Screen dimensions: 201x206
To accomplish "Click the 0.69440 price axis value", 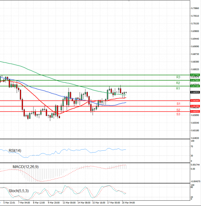I will point(195,39).
